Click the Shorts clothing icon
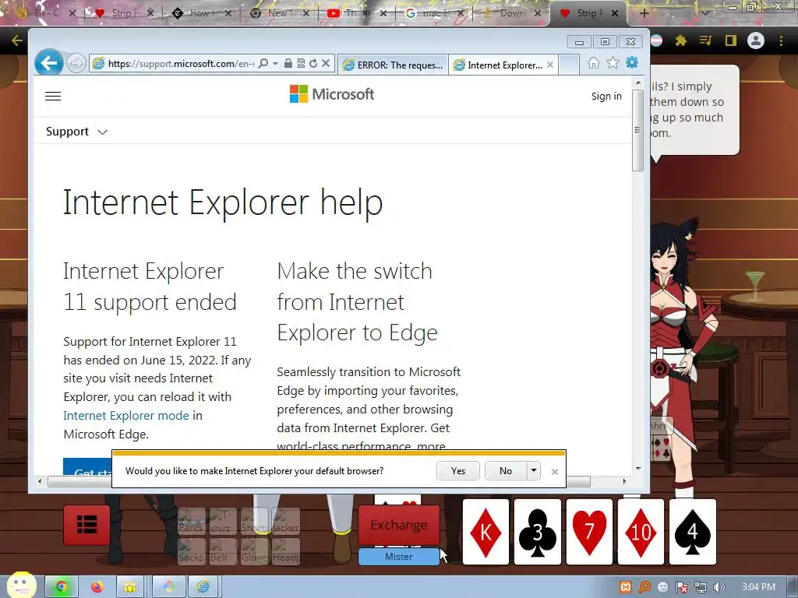798x598 pixels. [255, 522]
